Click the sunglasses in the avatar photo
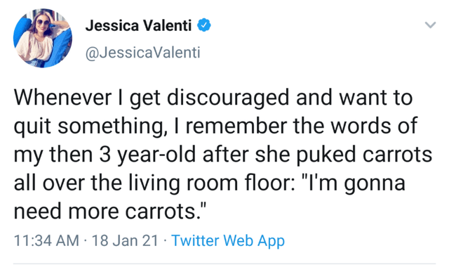Viewport: 449px width, 265px height. [42, 22]
